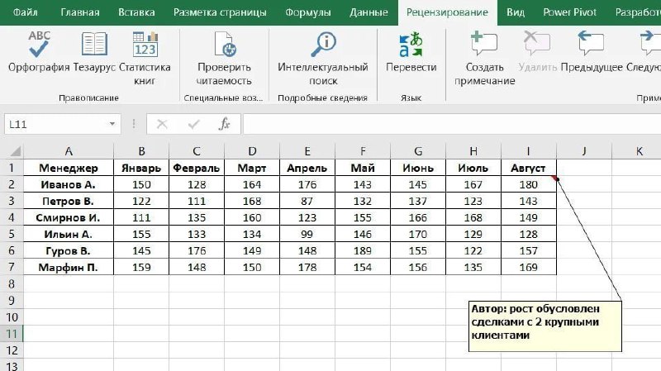Select column E header
The image size is (661, 371).
307,151
